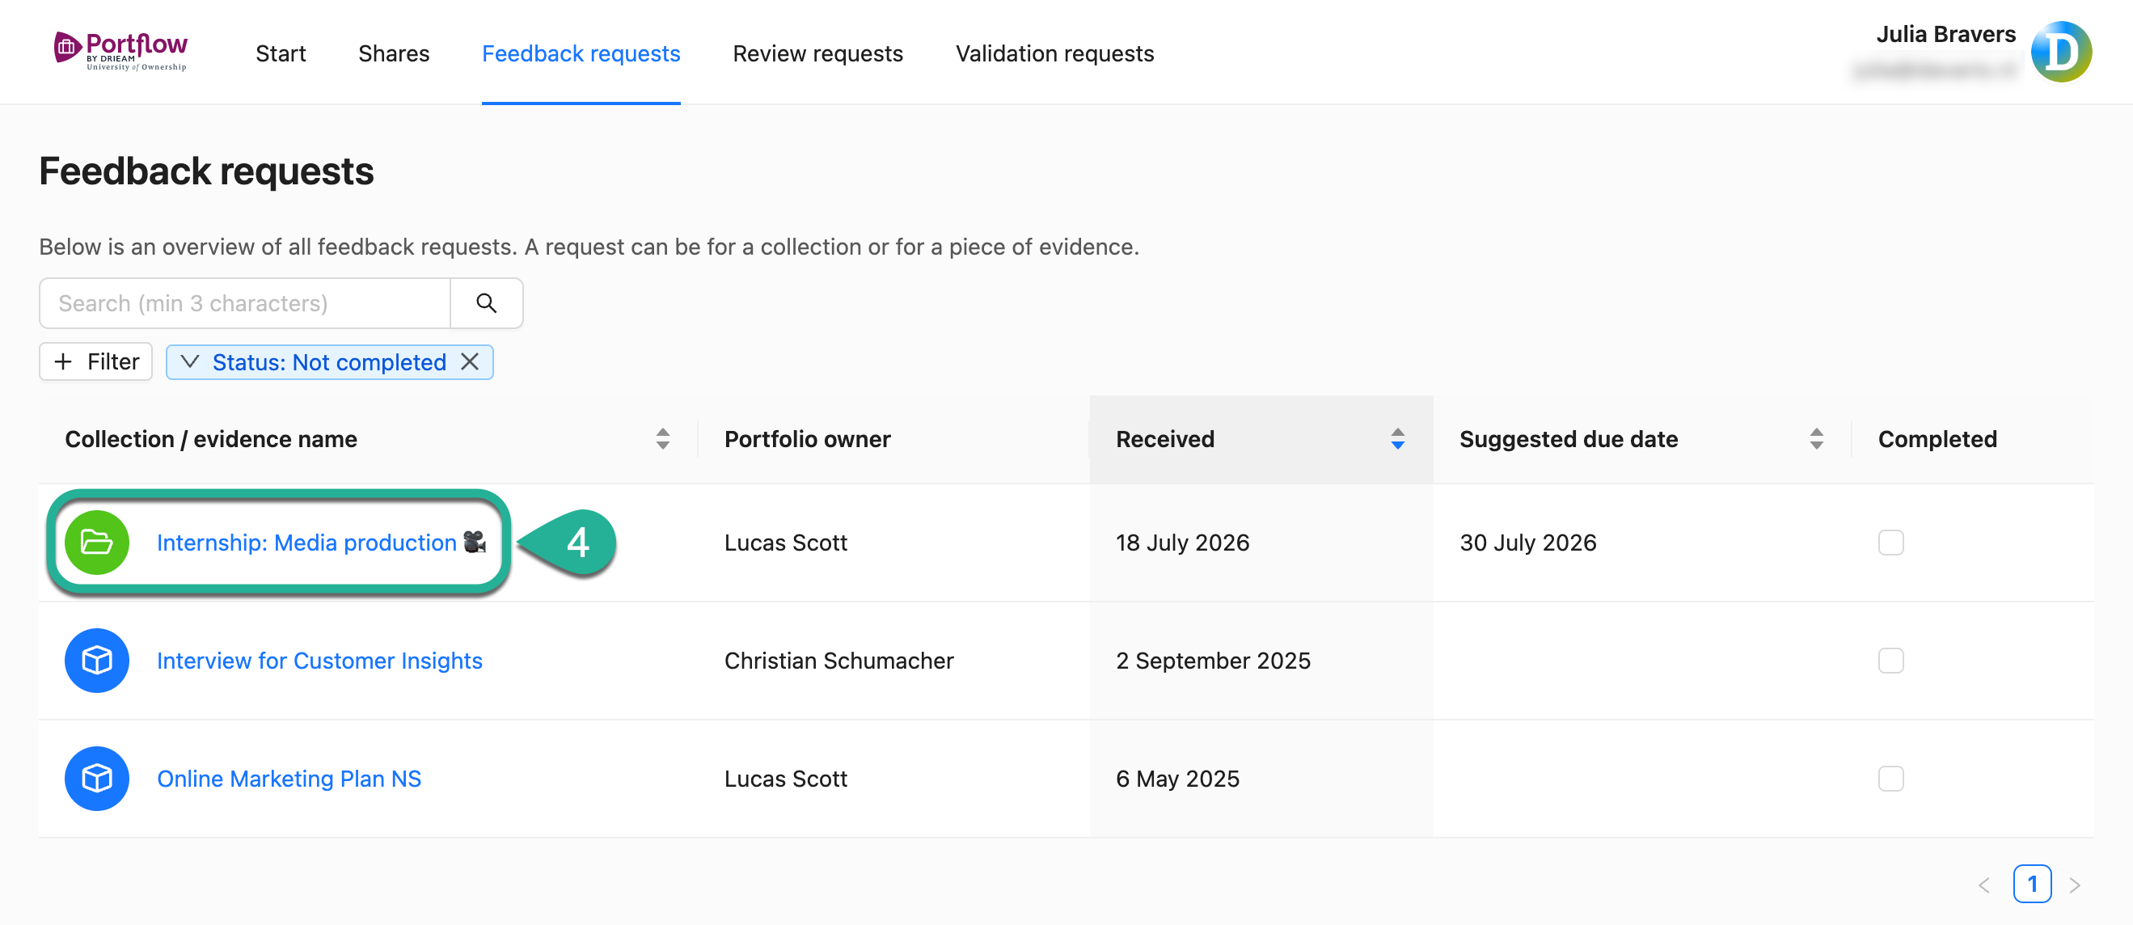Sort by Suggested due date
Screen dimensions: 2133x925
1816,439
